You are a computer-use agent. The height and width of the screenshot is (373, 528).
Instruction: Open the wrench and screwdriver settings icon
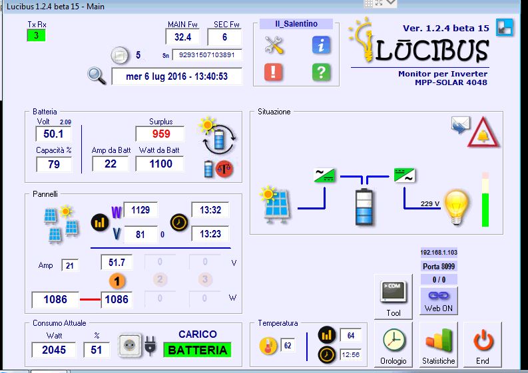[274, 45]
